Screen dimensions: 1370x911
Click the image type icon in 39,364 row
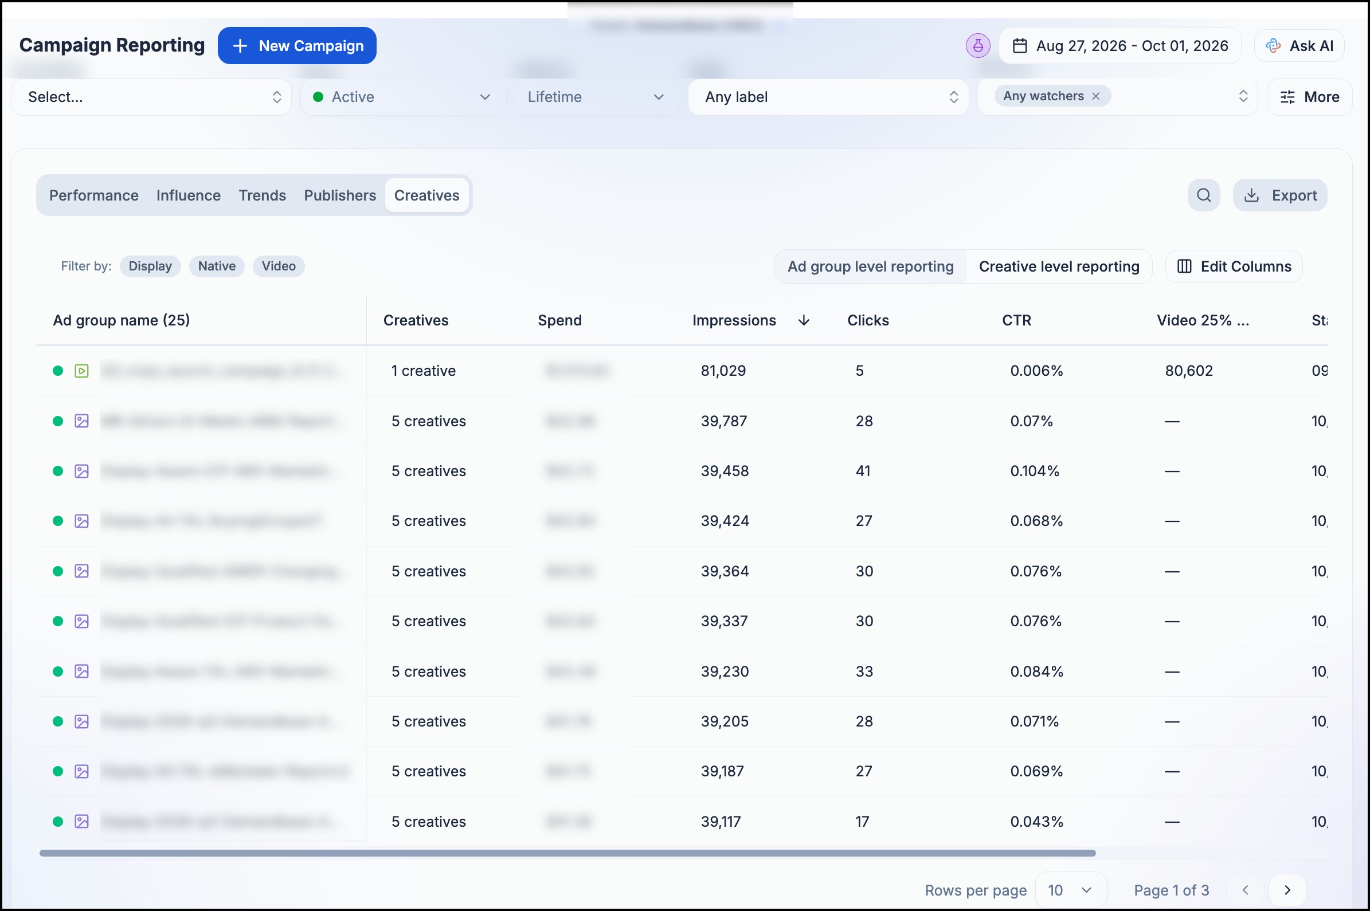tap(81, 571)
